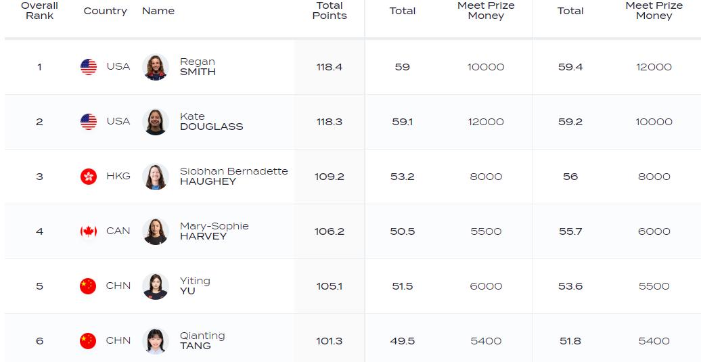Click Yiting Yu's athlete photo
The image size is (701, 362).
pyautogui.click(x=156, y=286)
